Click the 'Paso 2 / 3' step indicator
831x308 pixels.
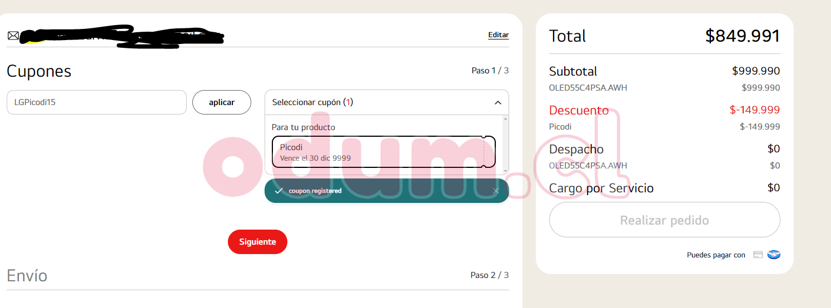(x=489, y=275)
